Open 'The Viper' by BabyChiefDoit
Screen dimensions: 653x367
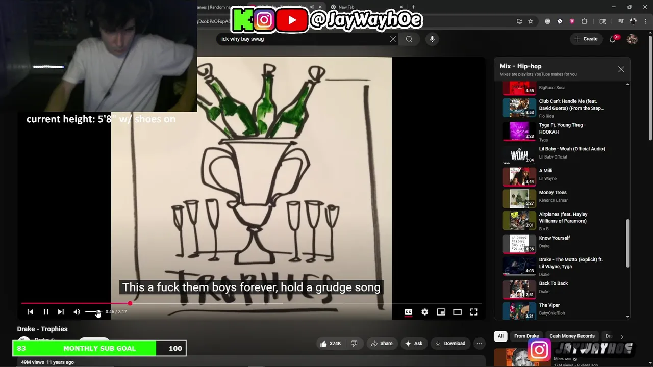click(555, 310)
